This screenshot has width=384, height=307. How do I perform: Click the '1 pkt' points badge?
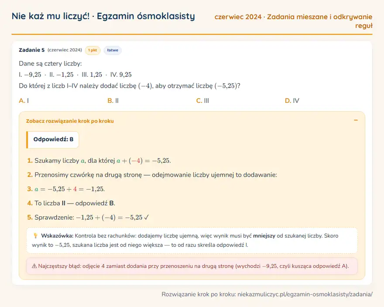93,50
